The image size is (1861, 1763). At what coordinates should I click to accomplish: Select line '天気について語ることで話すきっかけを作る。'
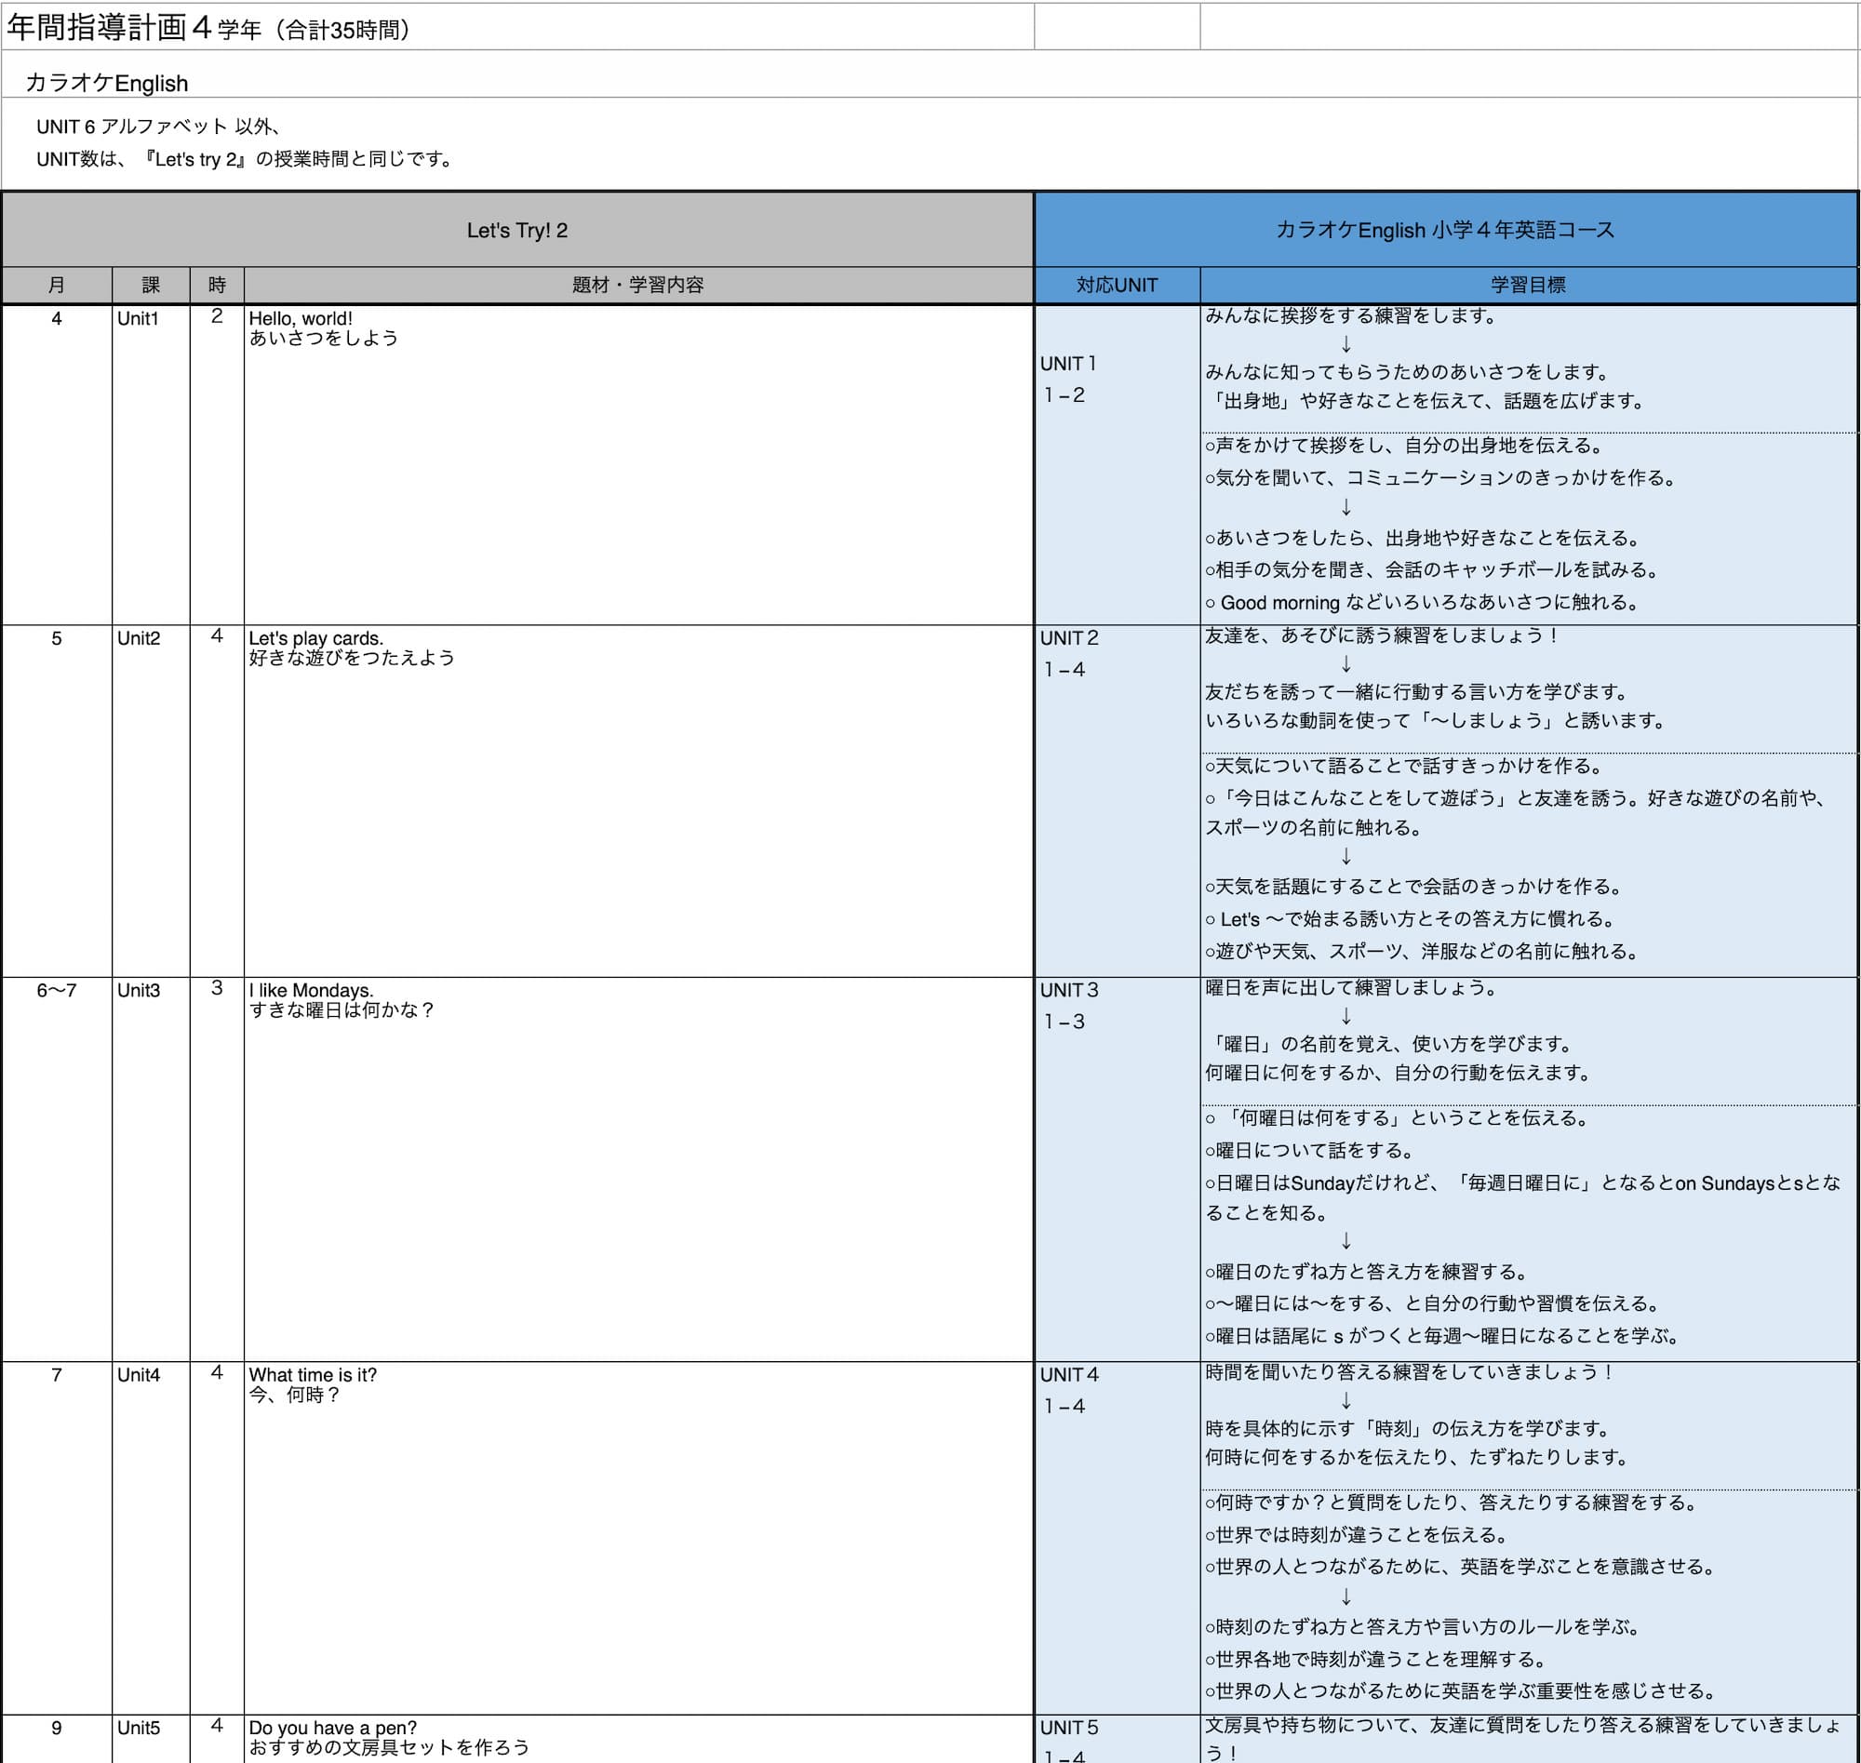click(1406, 766)
